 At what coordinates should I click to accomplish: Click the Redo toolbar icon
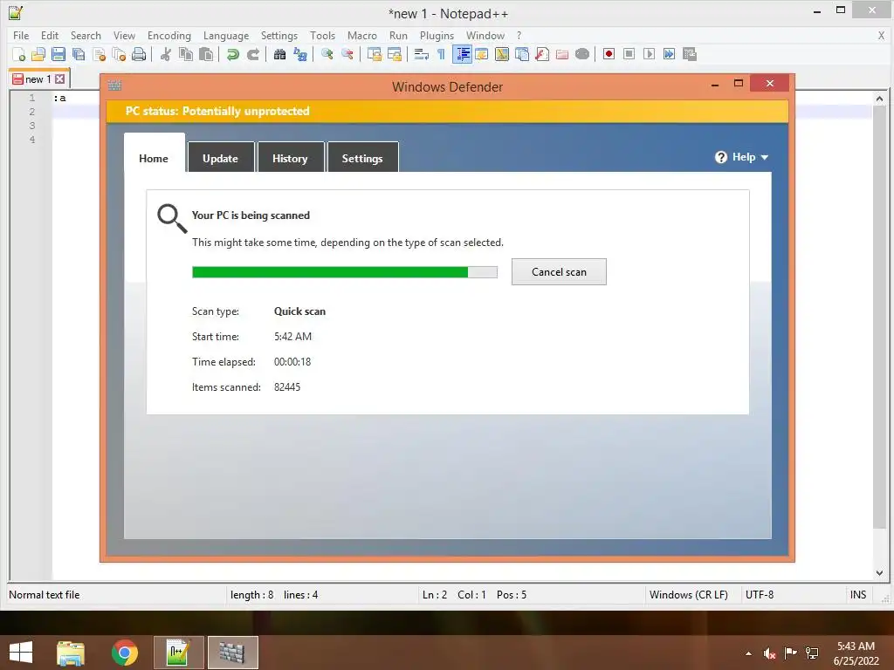pyautogui.click(x=252, y=54)
